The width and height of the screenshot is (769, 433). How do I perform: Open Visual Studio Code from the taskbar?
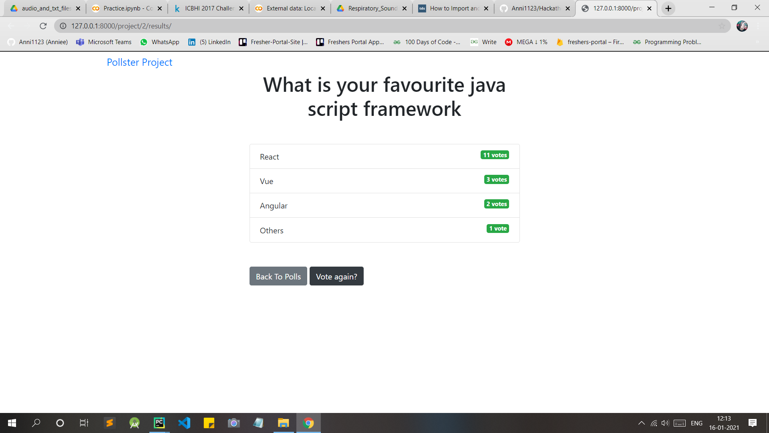tap(184, 423)
